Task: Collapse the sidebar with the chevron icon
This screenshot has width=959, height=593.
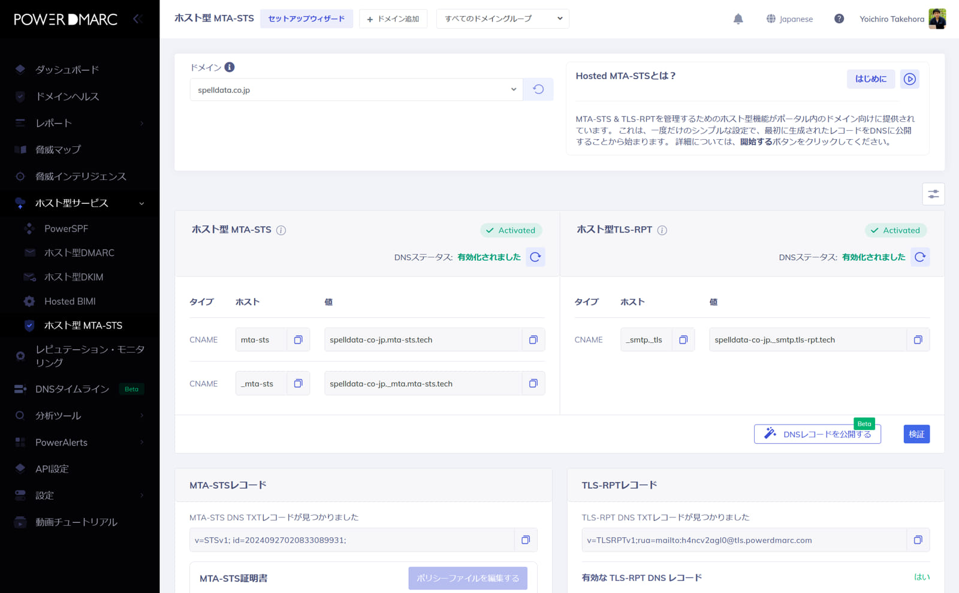Action: (137, 19)
